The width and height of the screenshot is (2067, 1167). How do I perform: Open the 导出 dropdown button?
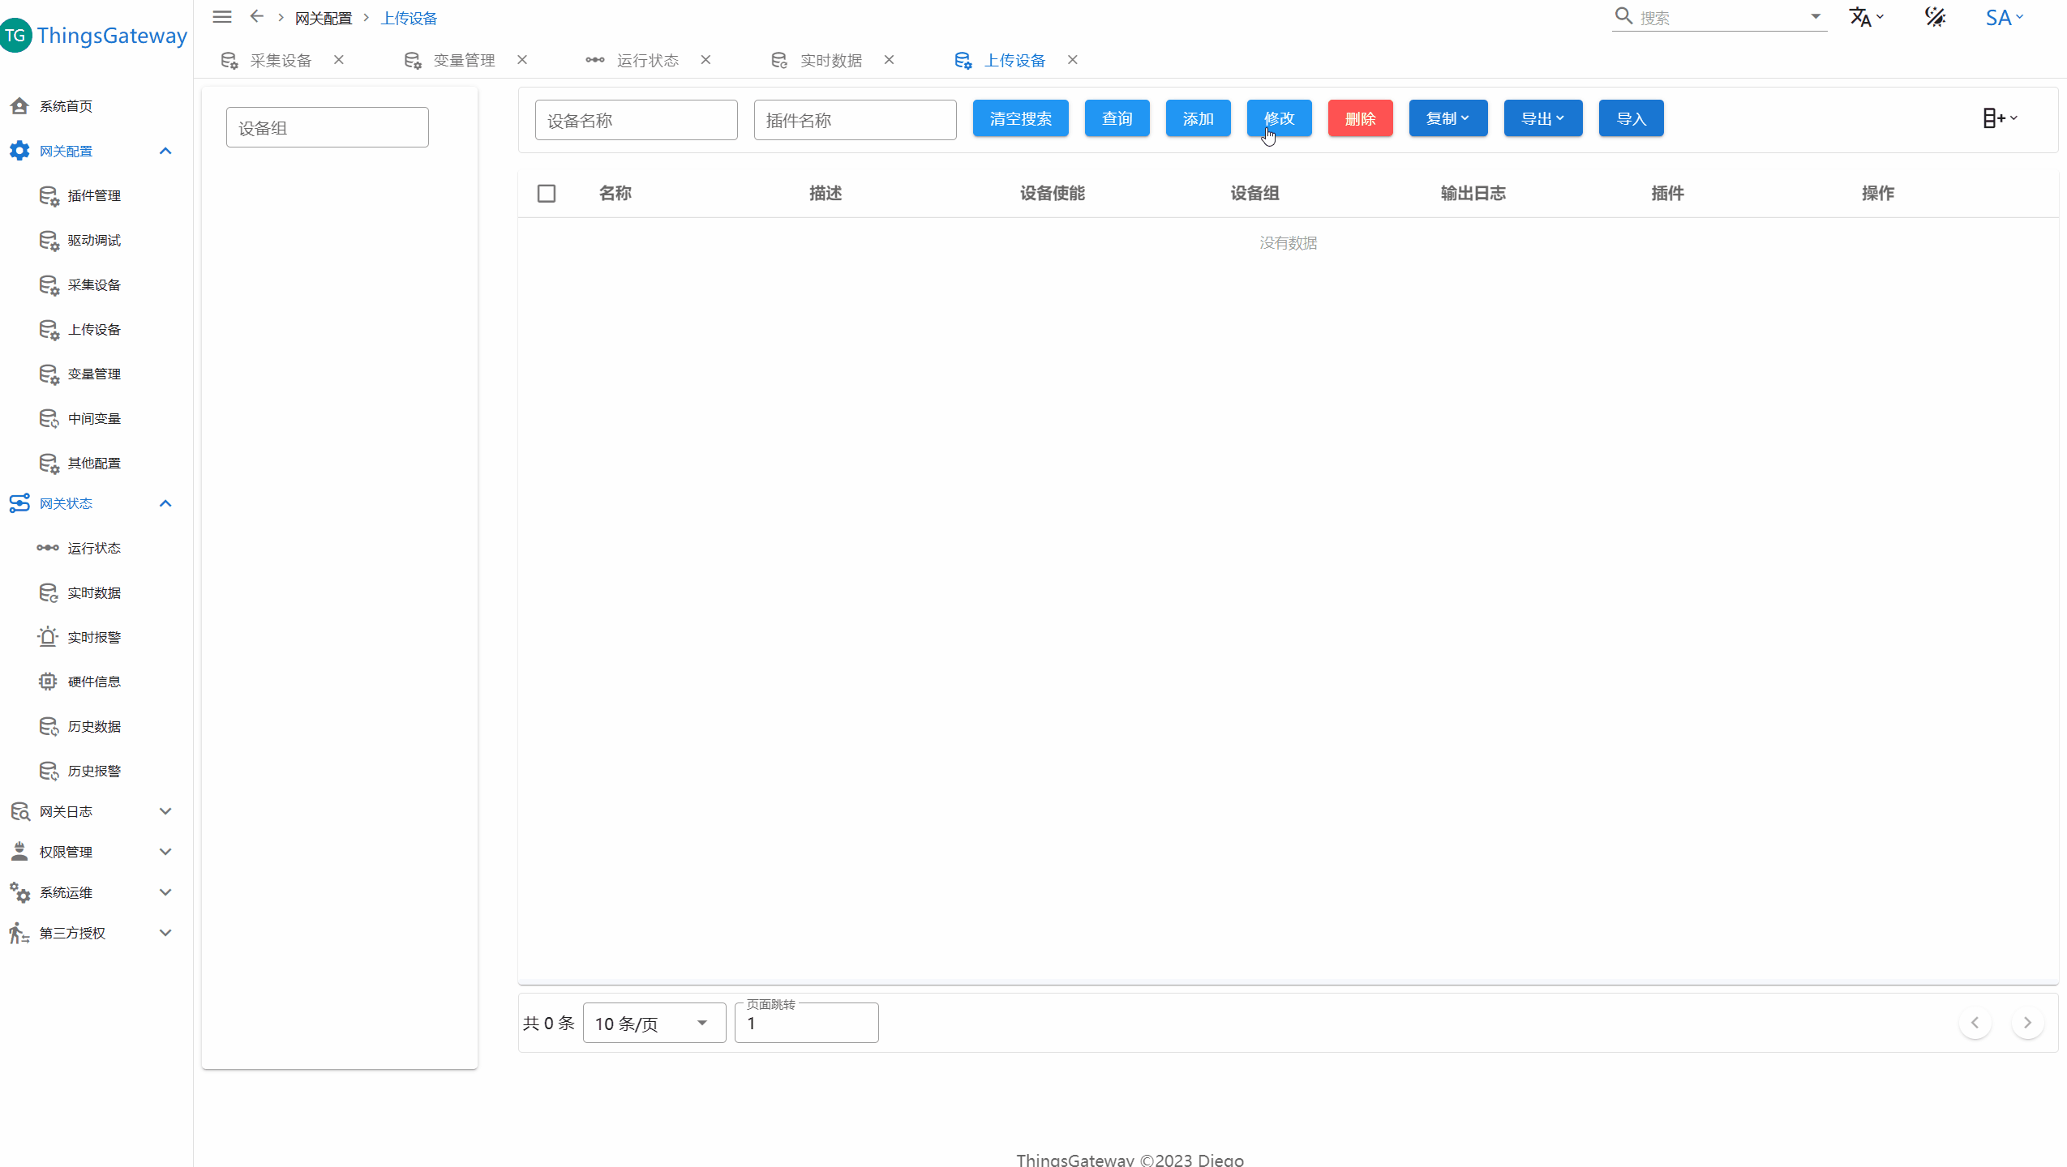pos(1542,118)
